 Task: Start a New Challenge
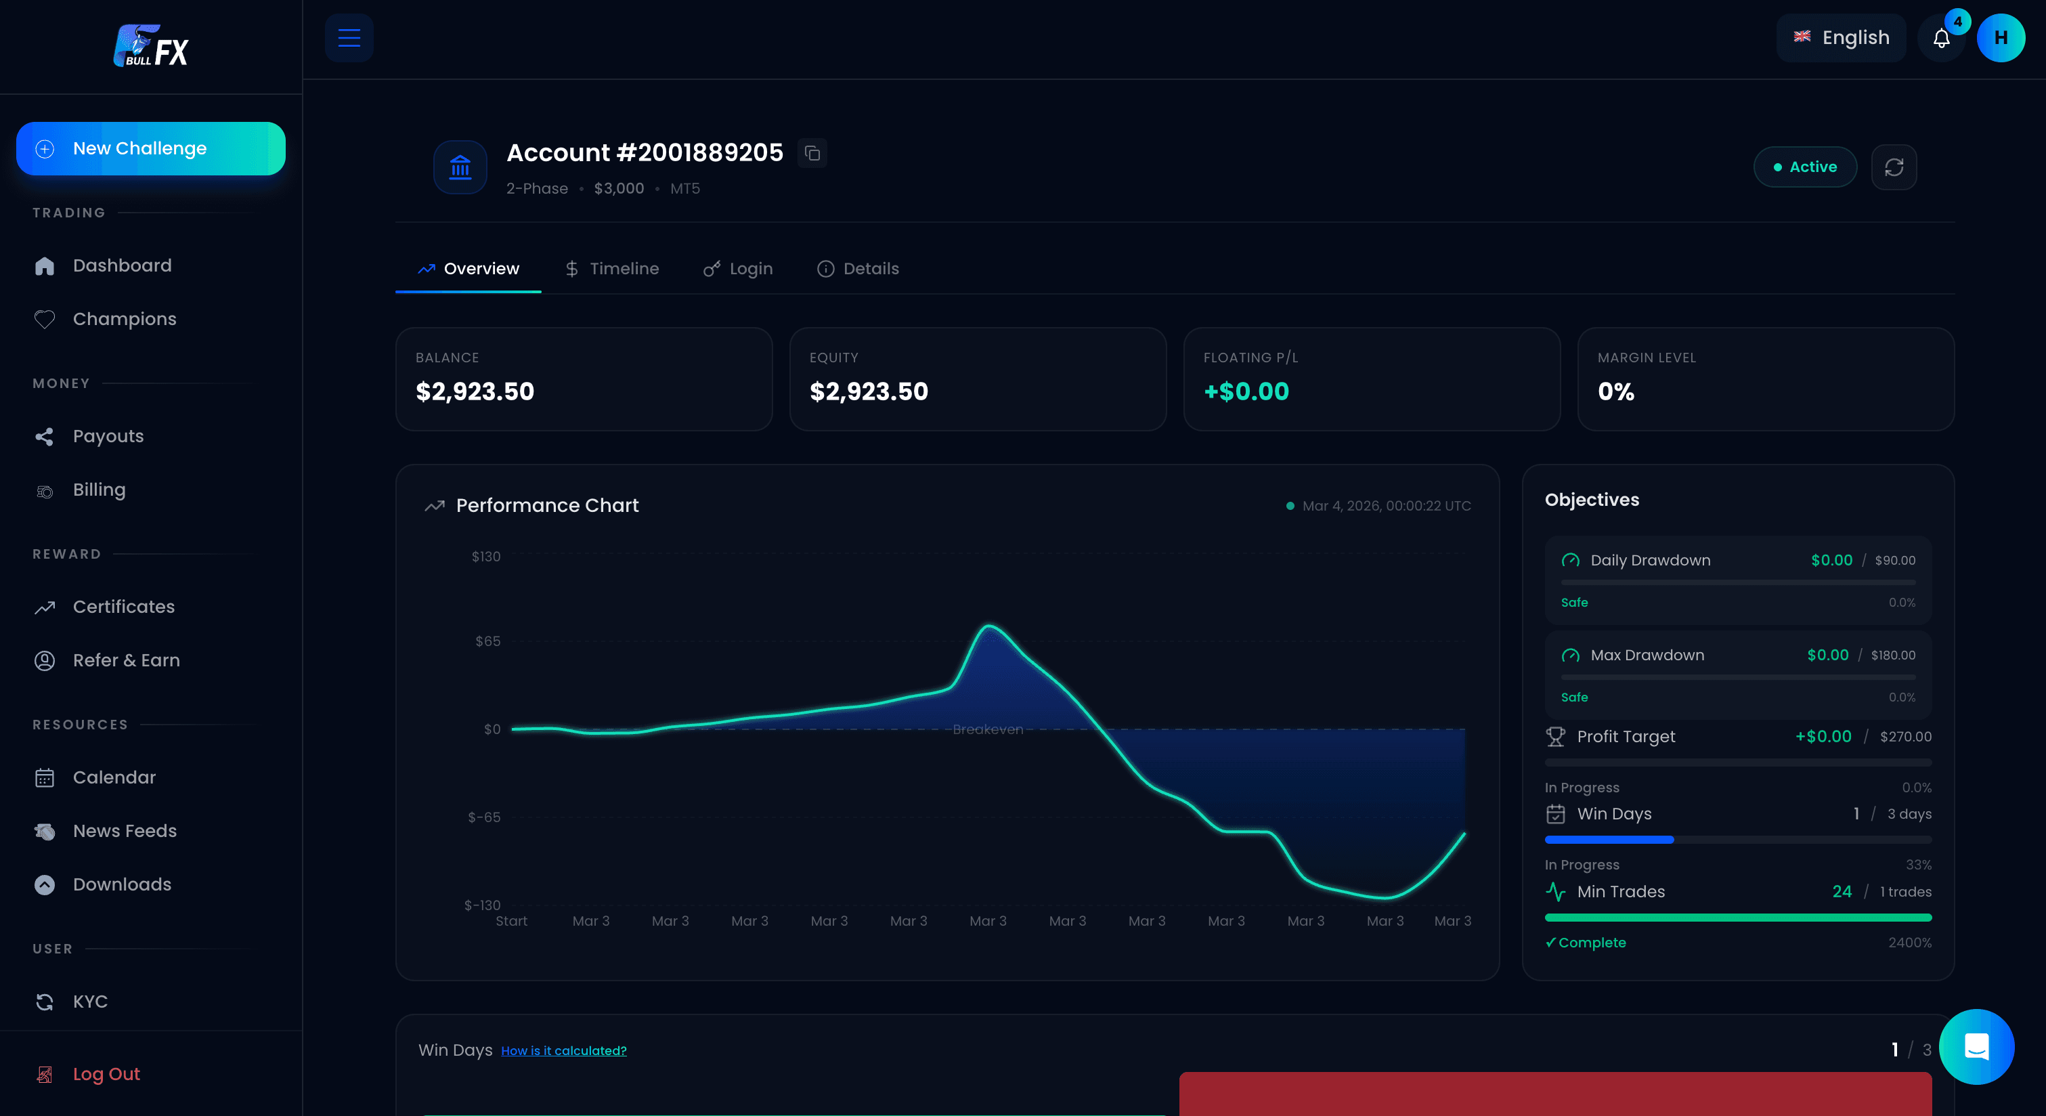click(x=150, y=148)
